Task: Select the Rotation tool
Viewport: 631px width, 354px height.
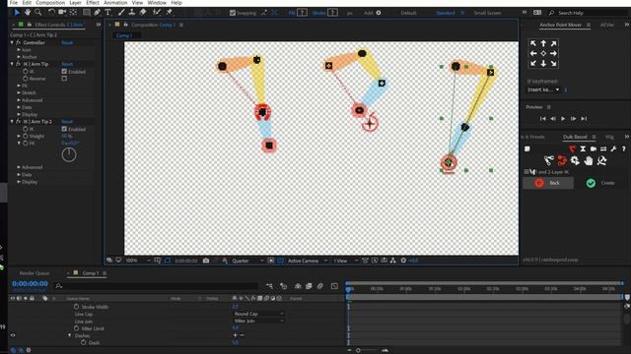Action: tap(51, 13)
